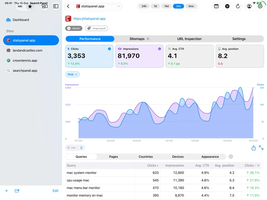Change the Ungrouped tag group
Screen dimensions: 267x200
coord(96,28)
